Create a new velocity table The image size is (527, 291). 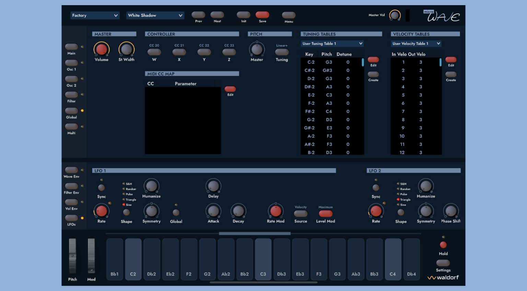tap(451, 74)
